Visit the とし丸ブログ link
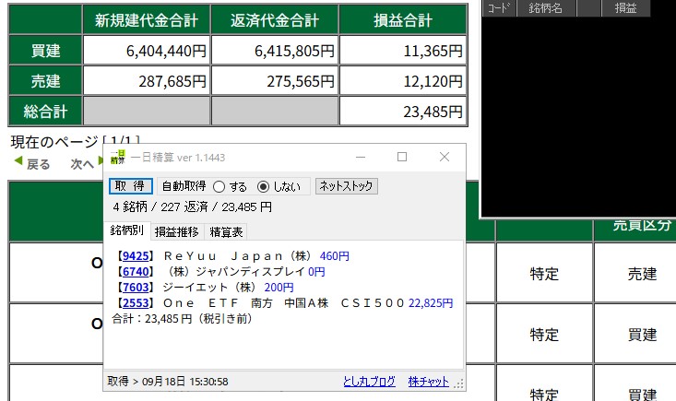676x401 pixels. click(x=369, y=382)
